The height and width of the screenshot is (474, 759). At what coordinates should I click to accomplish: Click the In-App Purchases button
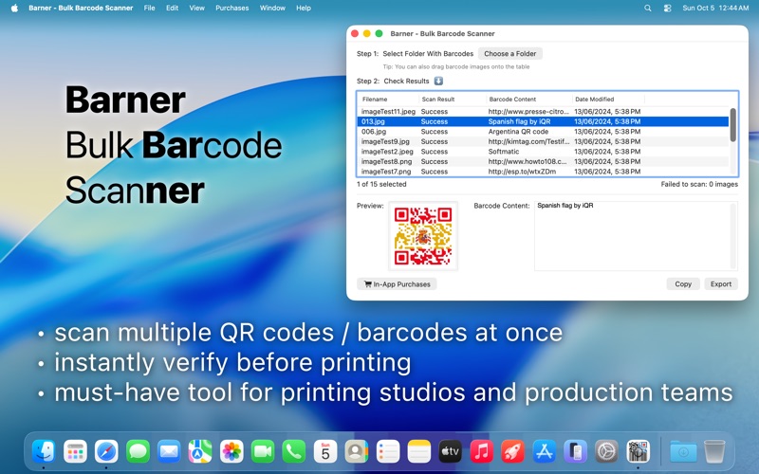(x=397, y=283)
